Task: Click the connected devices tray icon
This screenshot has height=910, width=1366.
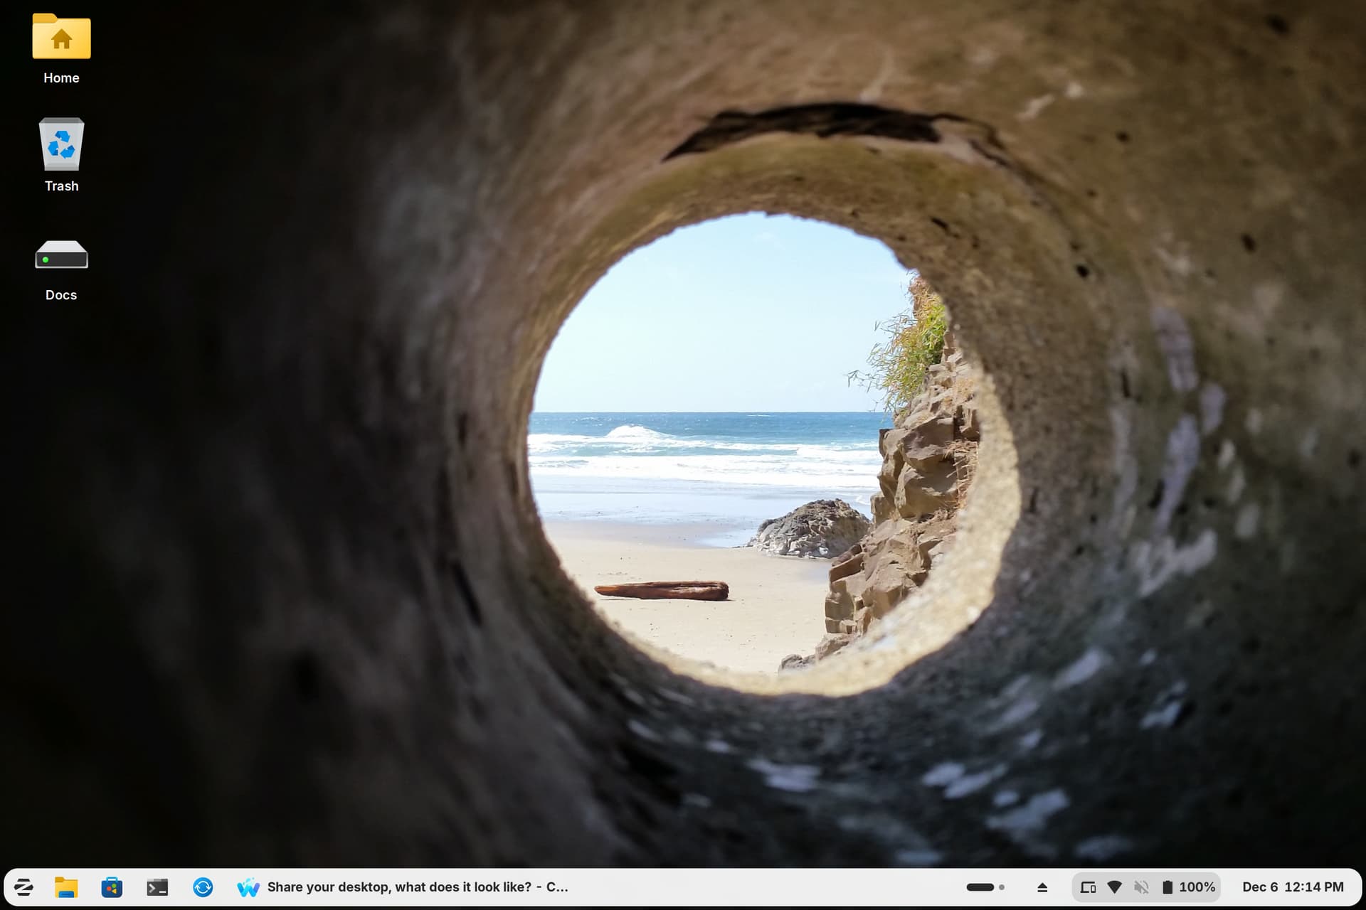Action: [x=1088, y=887]
